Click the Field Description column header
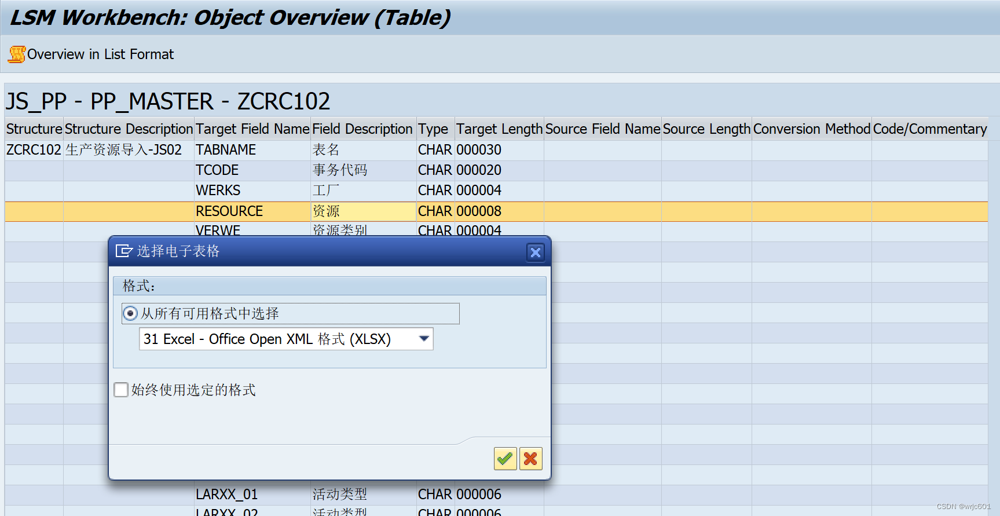 [362, 129]
